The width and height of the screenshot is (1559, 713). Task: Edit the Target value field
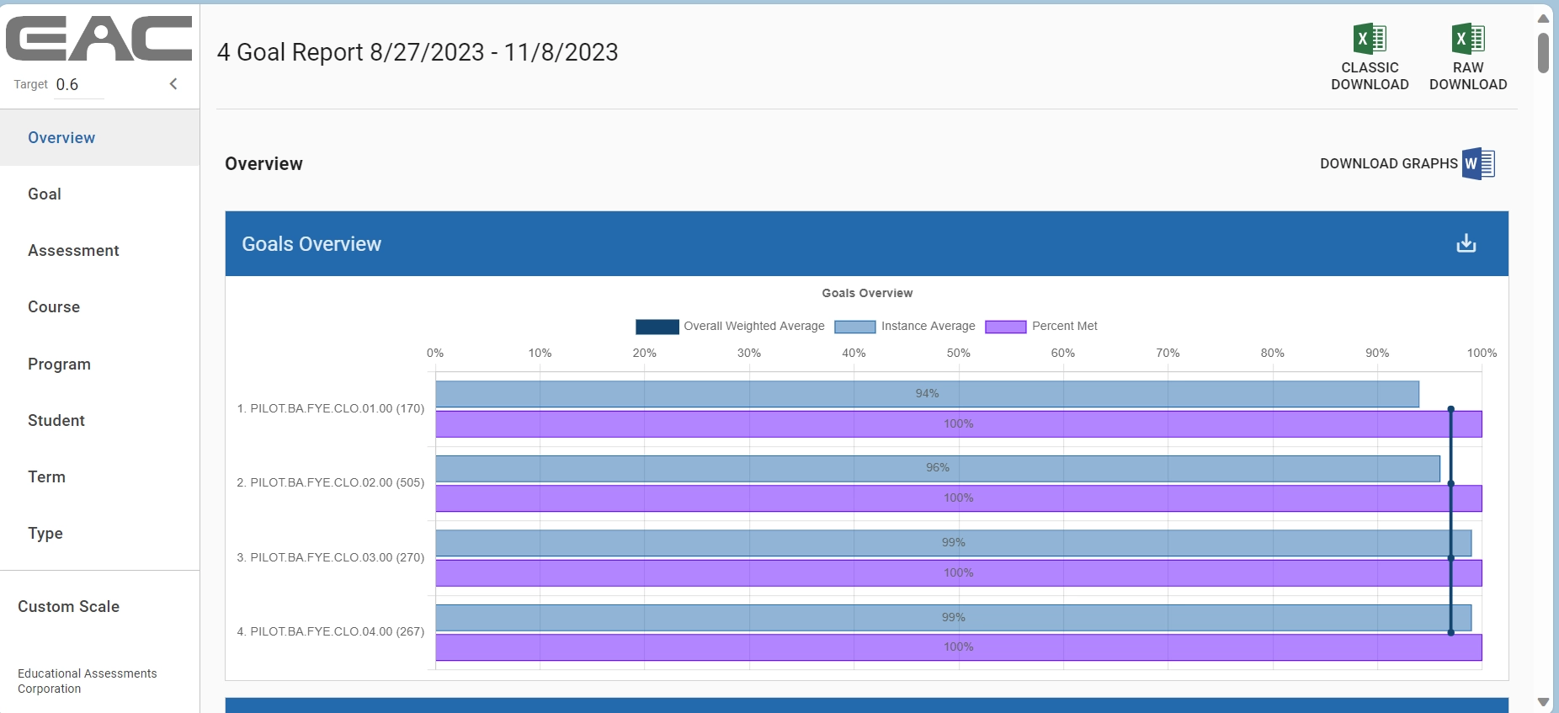(x=79, y=85)
